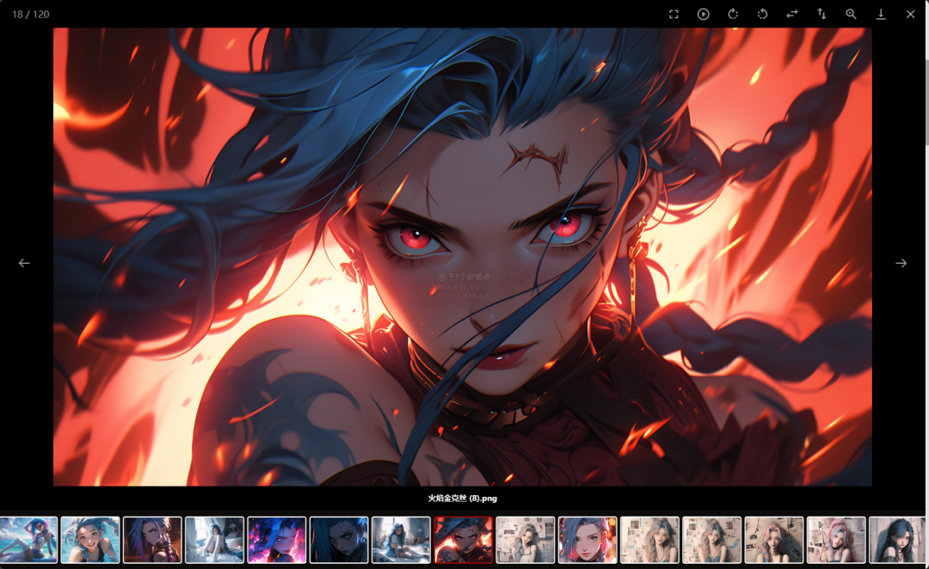
Task: Open the pink neon flames thumbnail
Action: pyautogui.click(x=277, y=540)
